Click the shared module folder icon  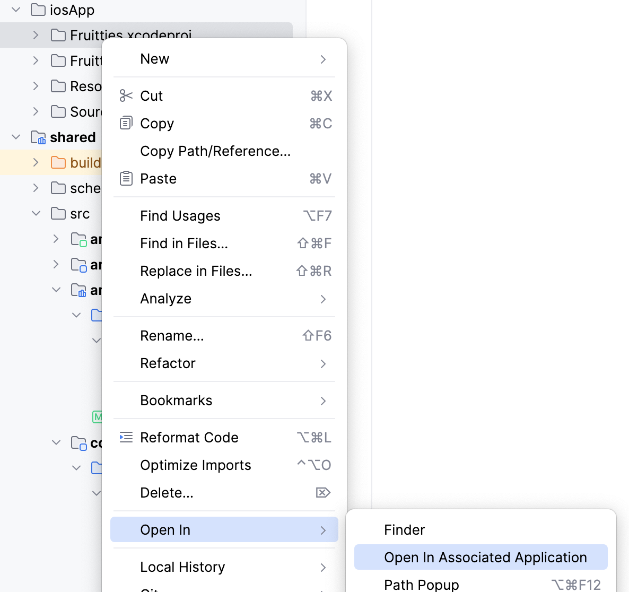coord(38,137)
